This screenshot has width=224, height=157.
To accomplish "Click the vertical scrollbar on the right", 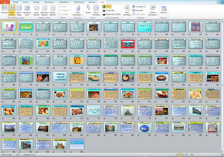I will pos(223,86).
